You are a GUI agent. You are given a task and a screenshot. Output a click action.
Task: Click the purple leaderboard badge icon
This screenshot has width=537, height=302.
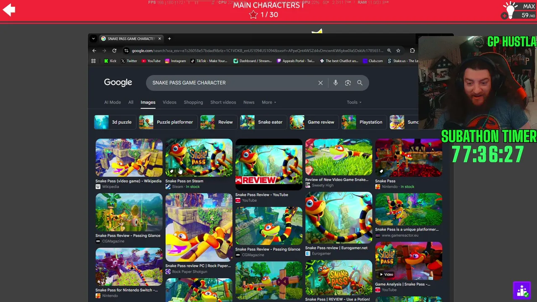pos(522,290)
